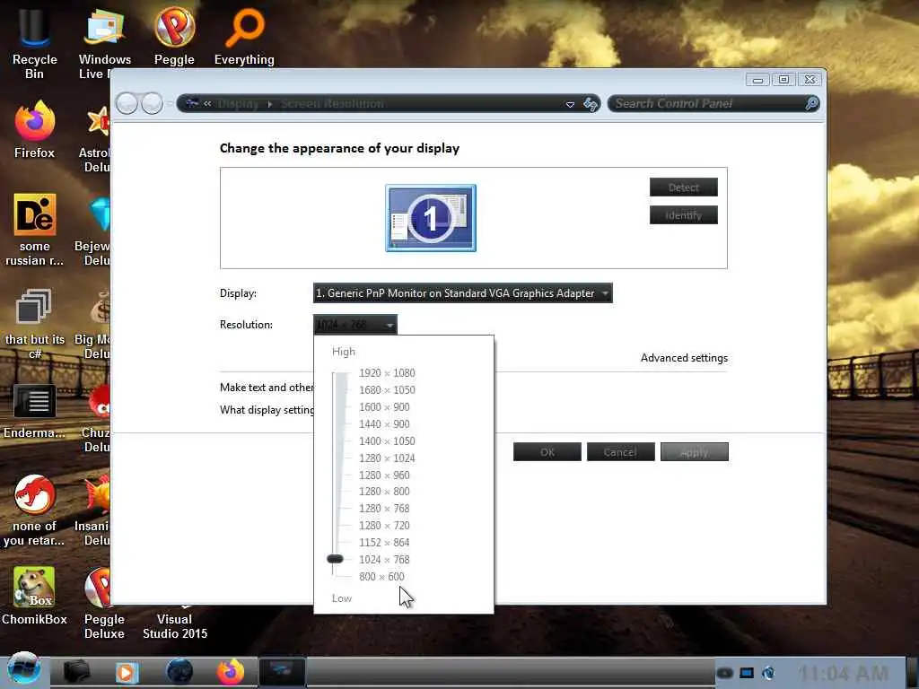
Task: Click the Back navigation button
Action: (127, 104)
